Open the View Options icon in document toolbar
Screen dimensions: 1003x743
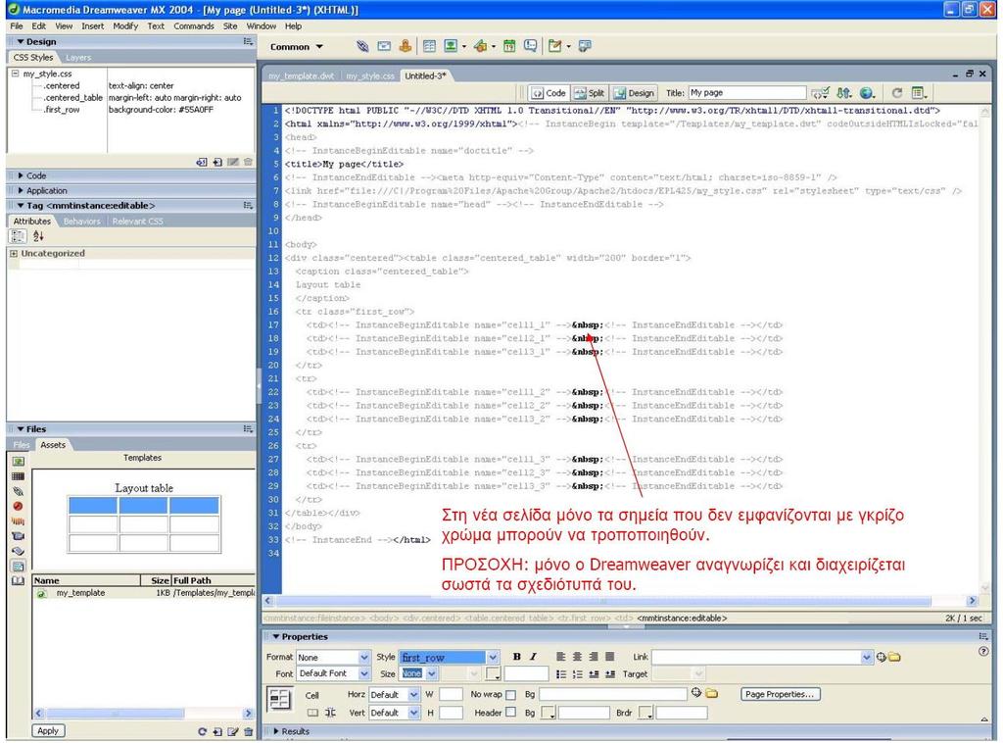919,93
